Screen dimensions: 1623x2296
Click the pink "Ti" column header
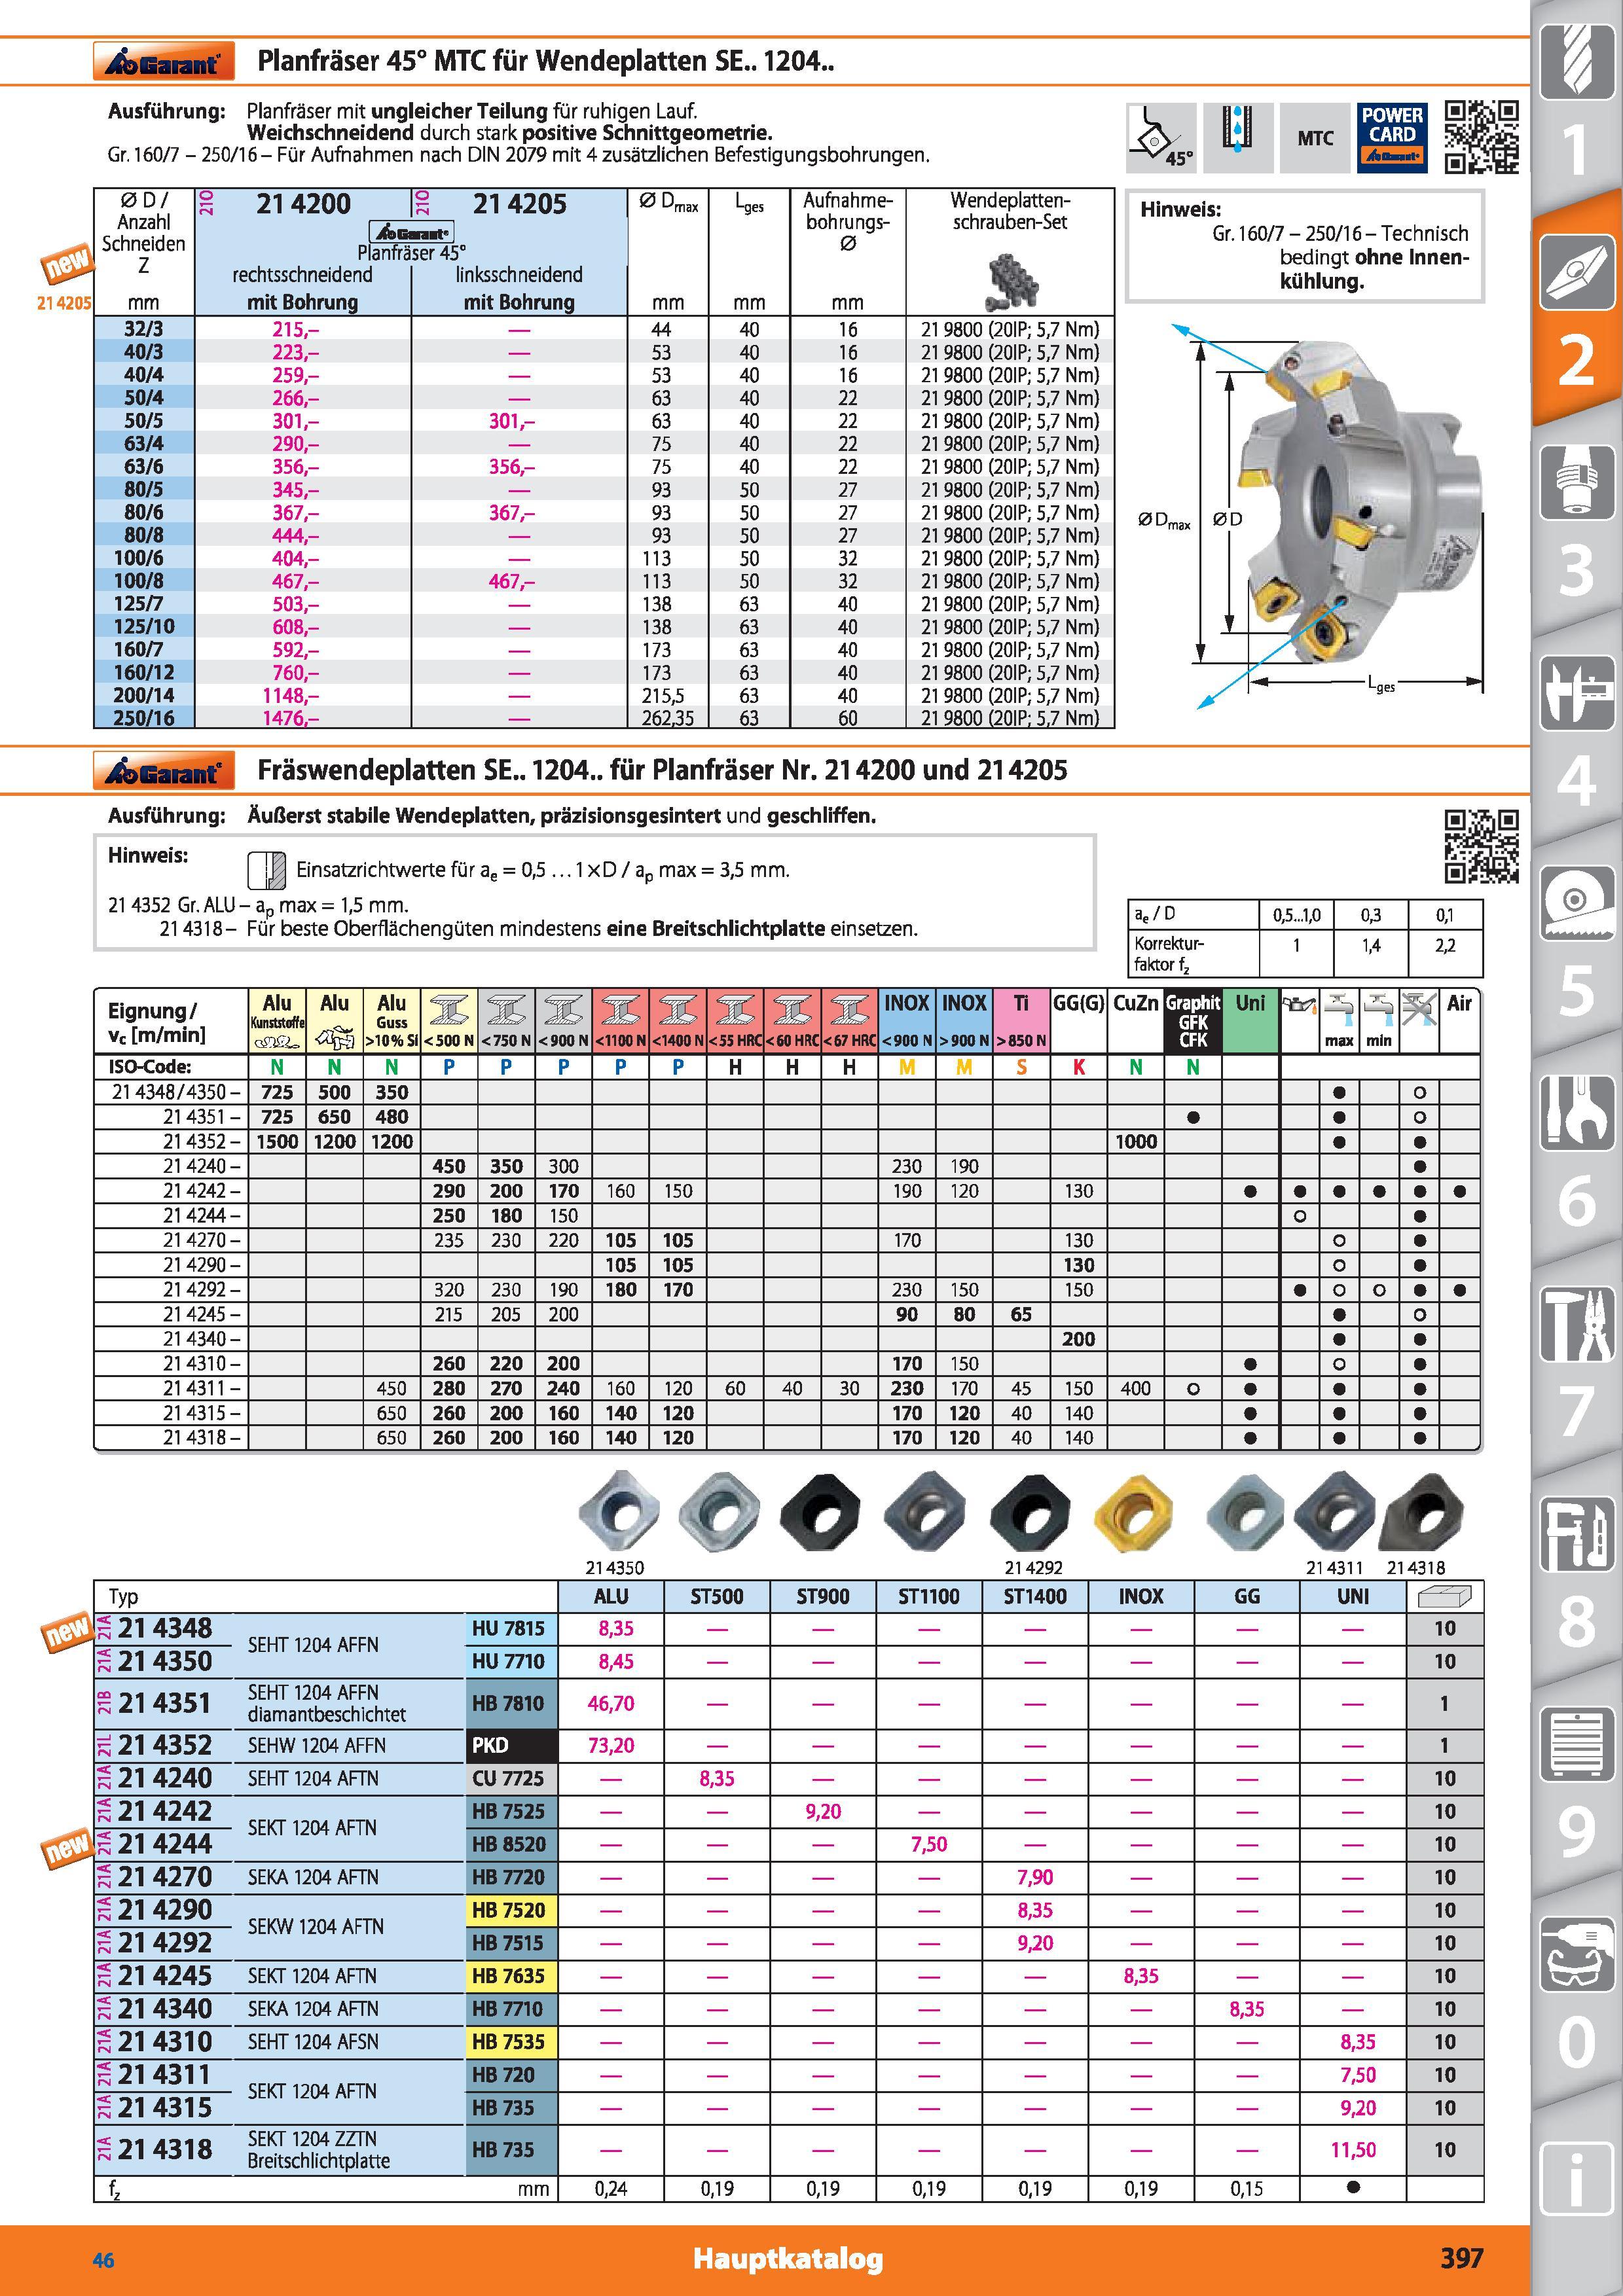click(x=1021, y=1021)
